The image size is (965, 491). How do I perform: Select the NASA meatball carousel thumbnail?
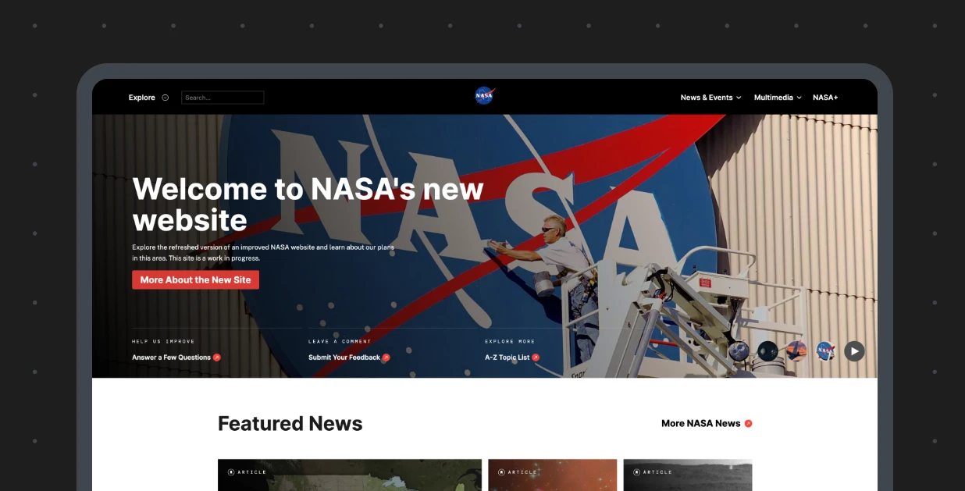(x=825, y=351)
